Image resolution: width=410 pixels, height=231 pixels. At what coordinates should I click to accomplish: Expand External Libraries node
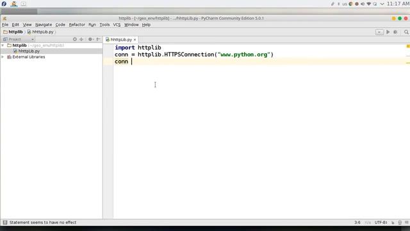pos(3,57)
